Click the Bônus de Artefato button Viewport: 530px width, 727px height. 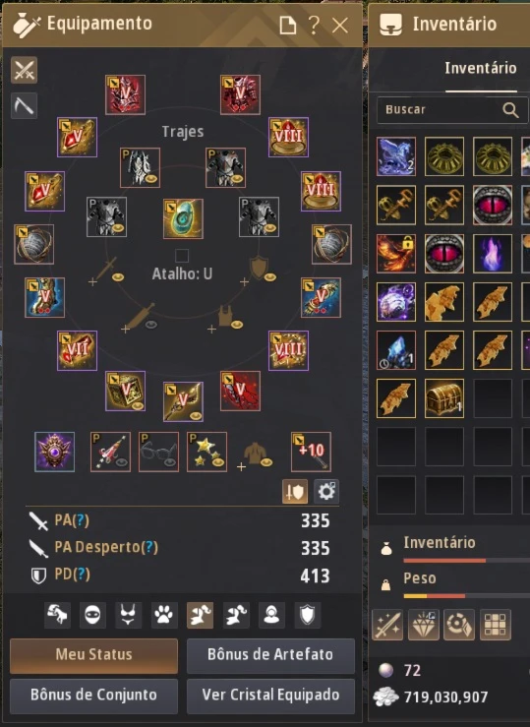270,655
